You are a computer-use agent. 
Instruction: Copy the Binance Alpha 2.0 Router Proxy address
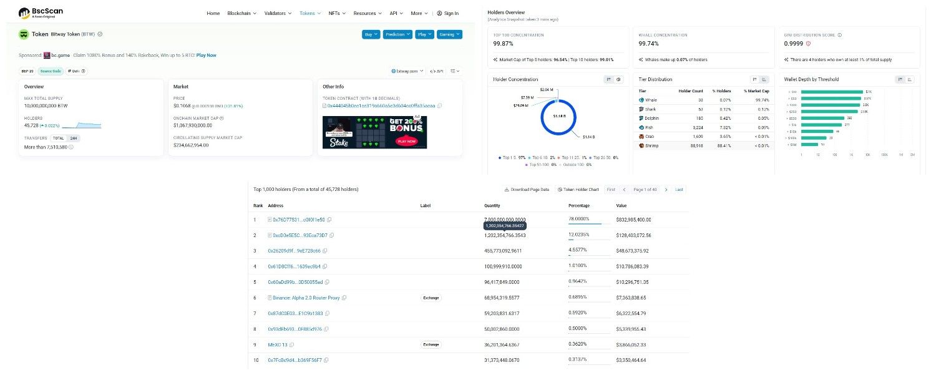click(x=344, y=298)
